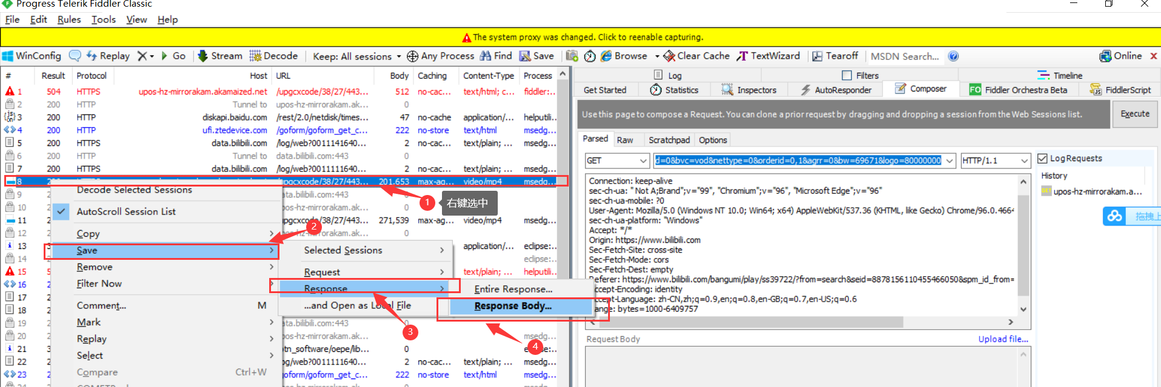Click the Browse button
1161x387 pixels.
point(624,56)
